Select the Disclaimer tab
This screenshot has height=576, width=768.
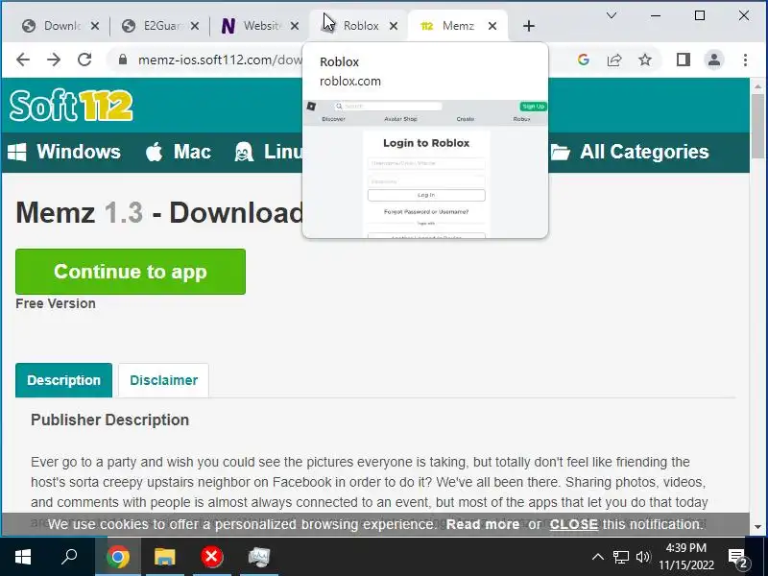click(x=163, y=380)
